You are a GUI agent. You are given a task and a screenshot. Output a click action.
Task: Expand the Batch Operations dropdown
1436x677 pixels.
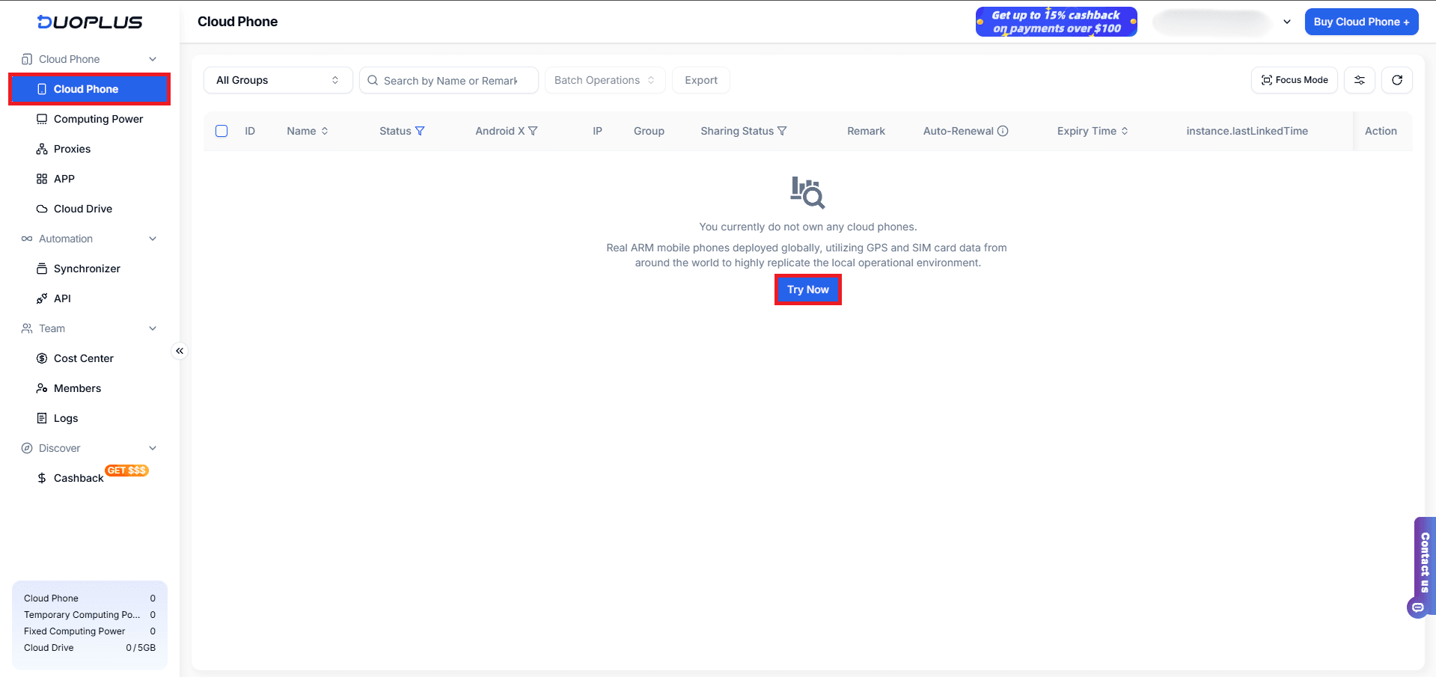(x=605, y=80)
